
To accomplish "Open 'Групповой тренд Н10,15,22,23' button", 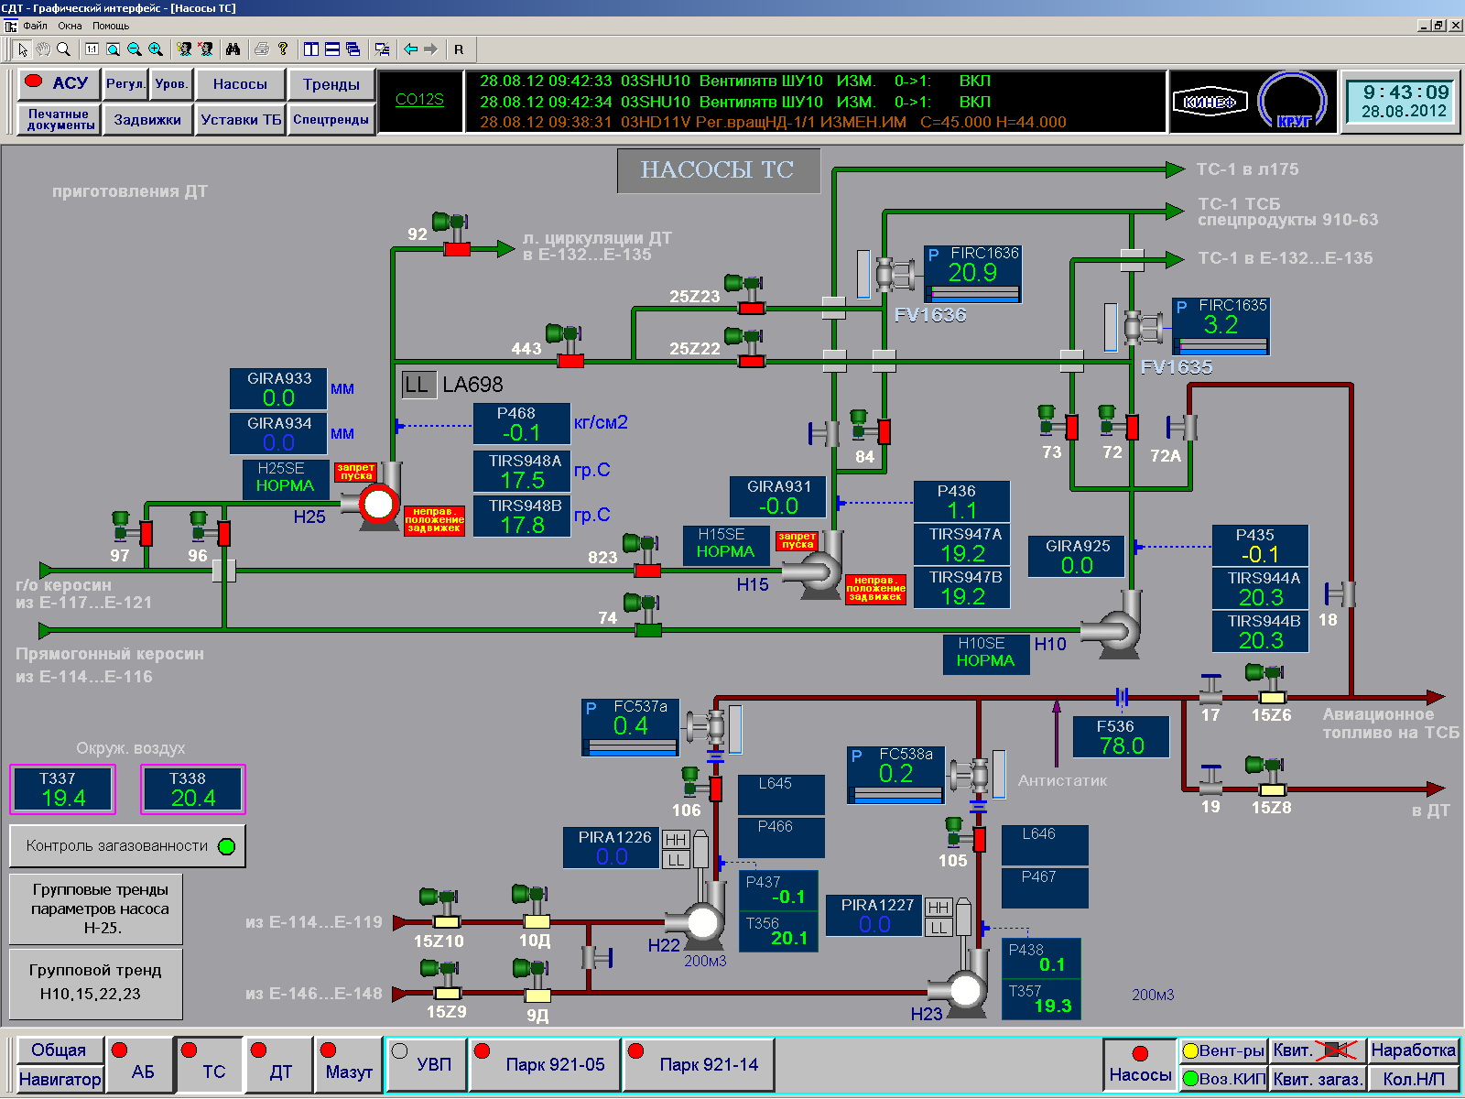I will [x=95, y=982].
